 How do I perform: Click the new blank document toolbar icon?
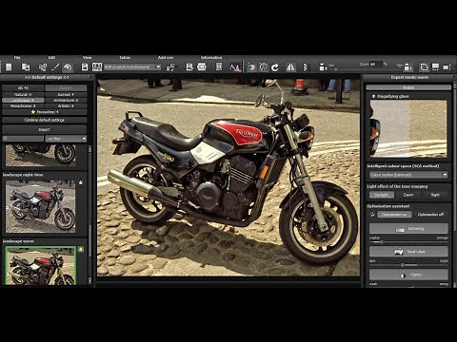[x=9, y=66]
